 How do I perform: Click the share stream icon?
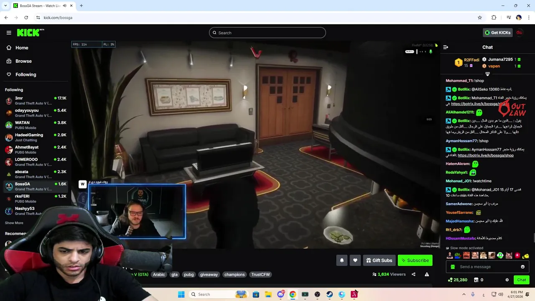click(413, 274)
